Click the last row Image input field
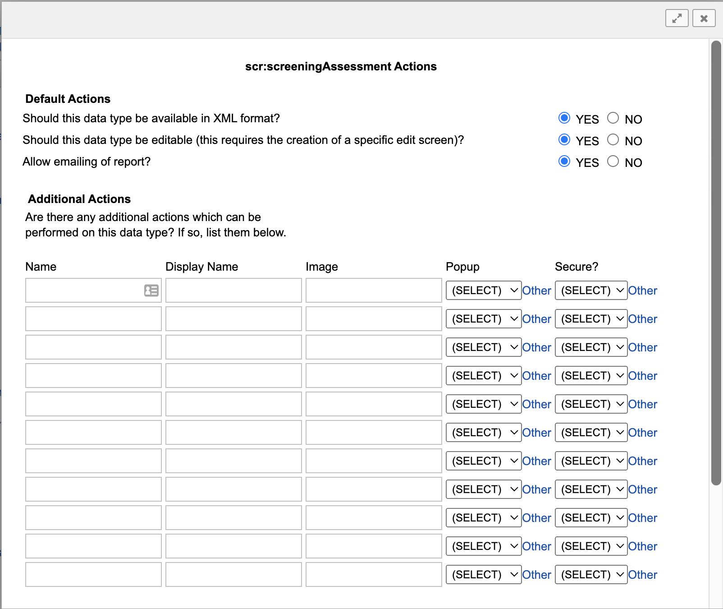Screen dimensions: 723x609 coord(374,575)
